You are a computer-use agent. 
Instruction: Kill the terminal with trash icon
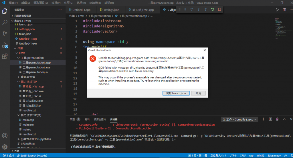click(x=277, y=119)
